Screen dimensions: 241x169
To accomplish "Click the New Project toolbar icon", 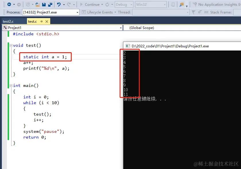I will point(28,5).
